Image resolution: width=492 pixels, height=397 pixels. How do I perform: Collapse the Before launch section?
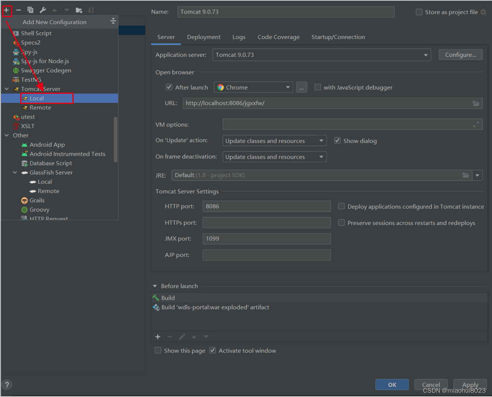[x=155, y=286]
